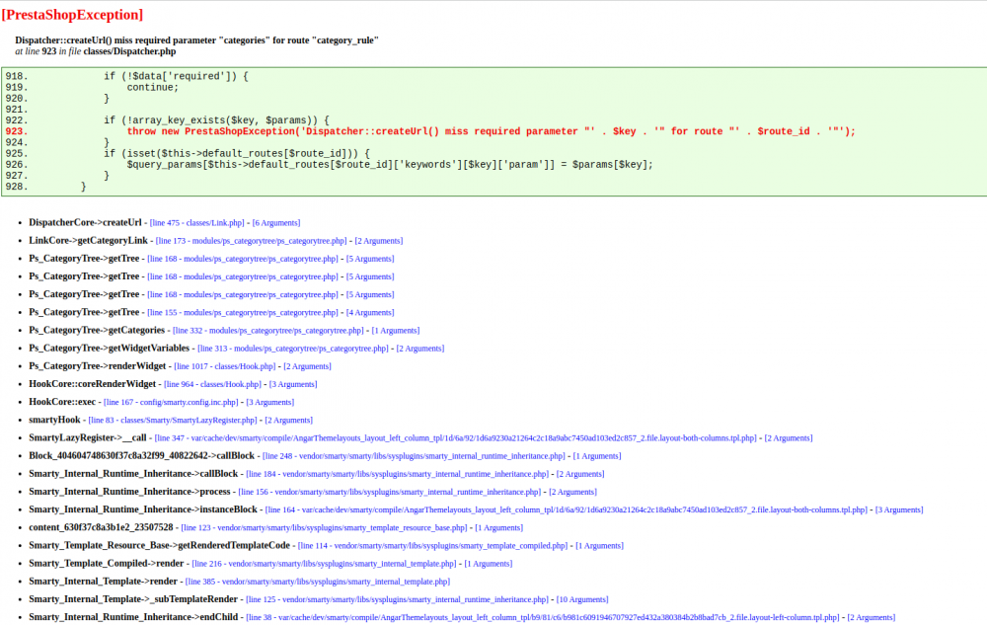Expand 2 Arguments of LinkCore->getCategoryLink
987x625 pixels.
coord(379,241)
